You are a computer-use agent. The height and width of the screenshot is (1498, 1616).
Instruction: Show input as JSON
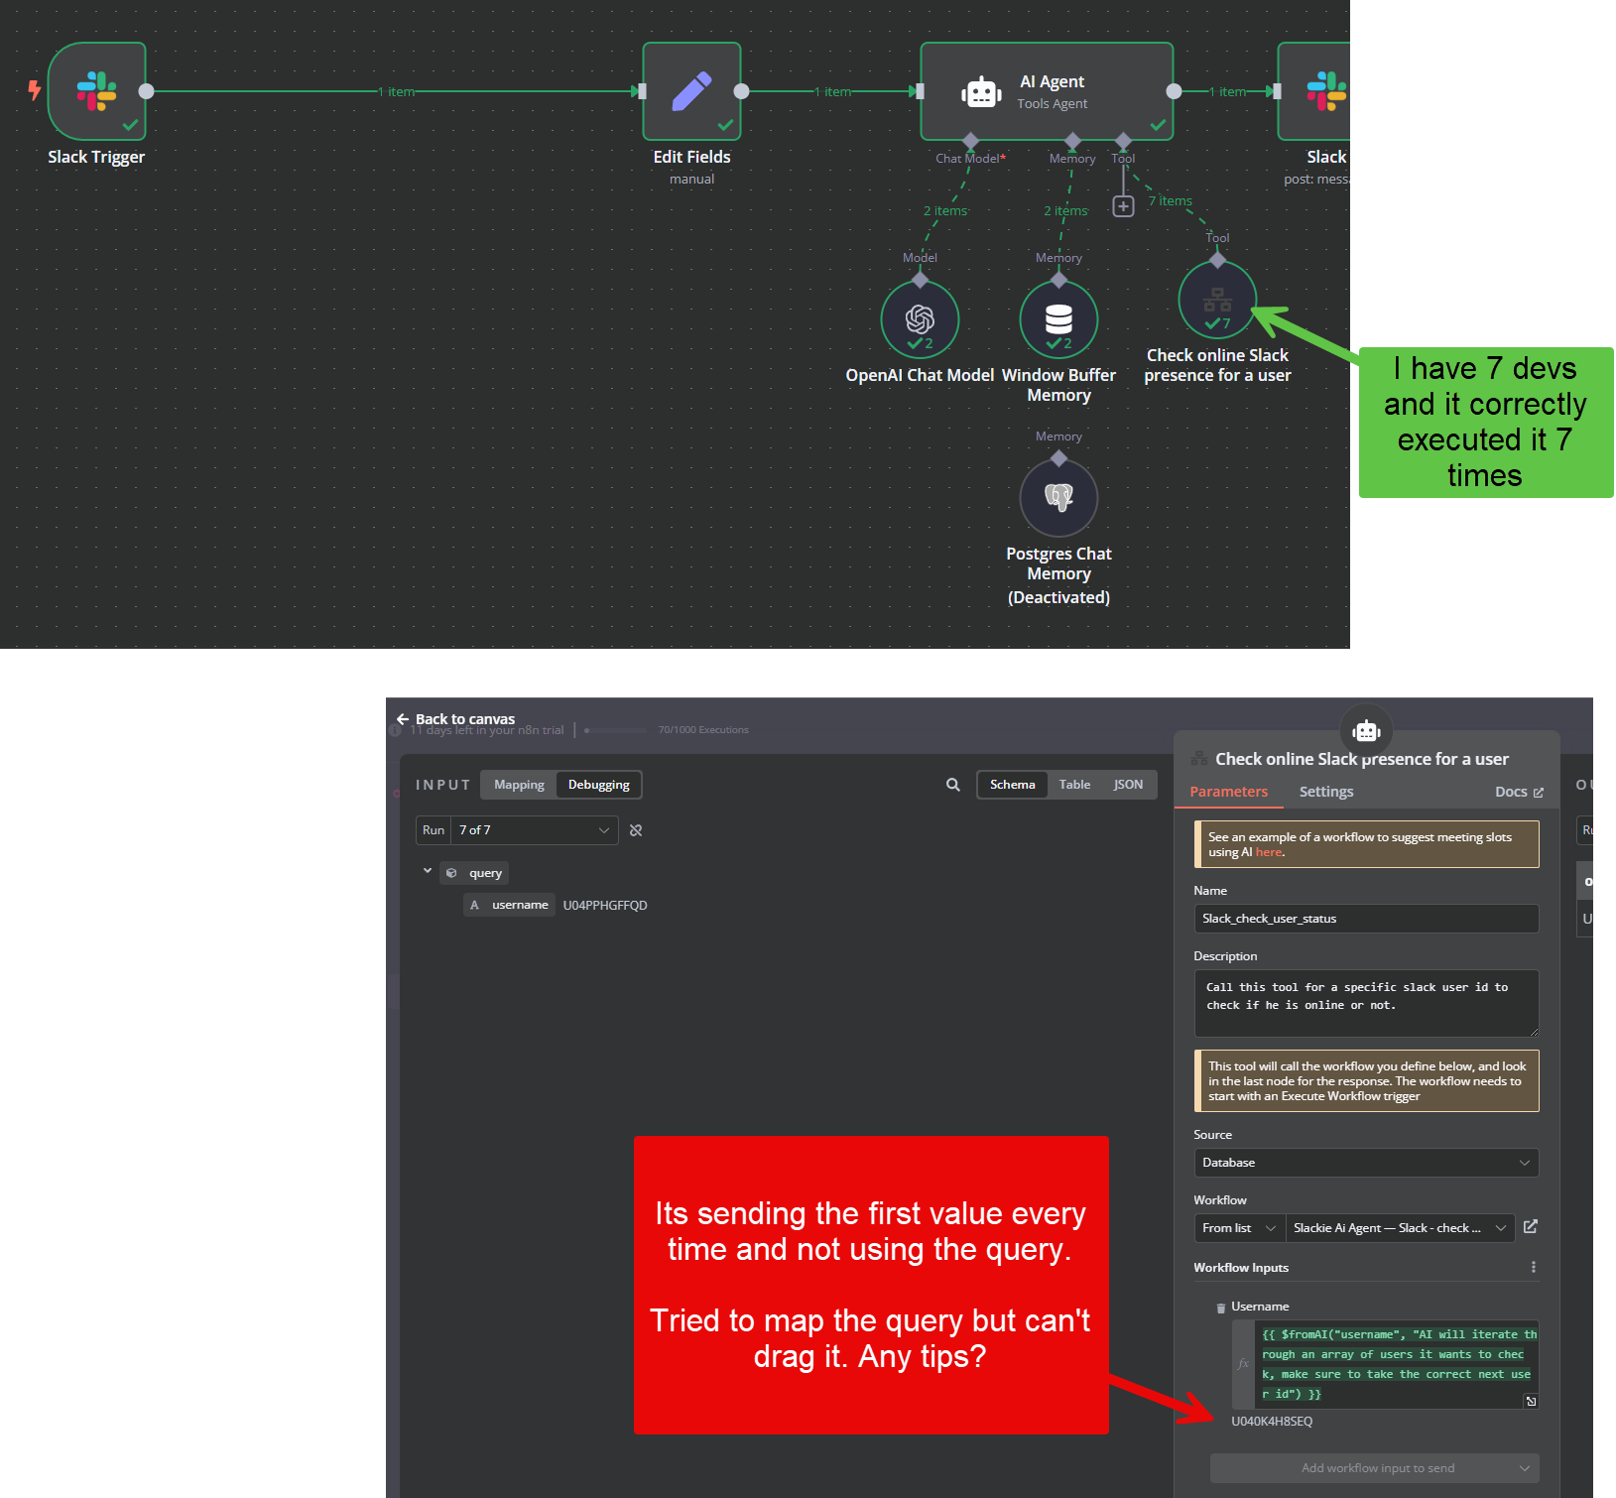point(1128,785)
